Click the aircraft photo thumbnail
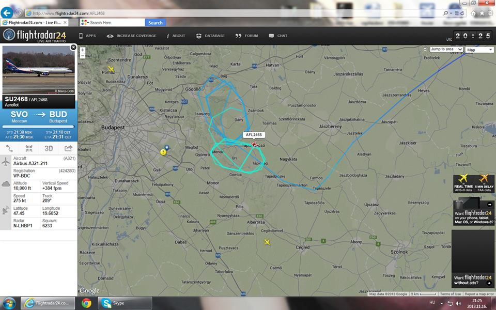The height and width of the screenshot is (310, 496). (39, 69)
